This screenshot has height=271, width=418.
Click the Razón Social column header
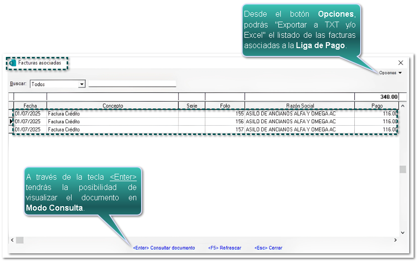point(300,106)
